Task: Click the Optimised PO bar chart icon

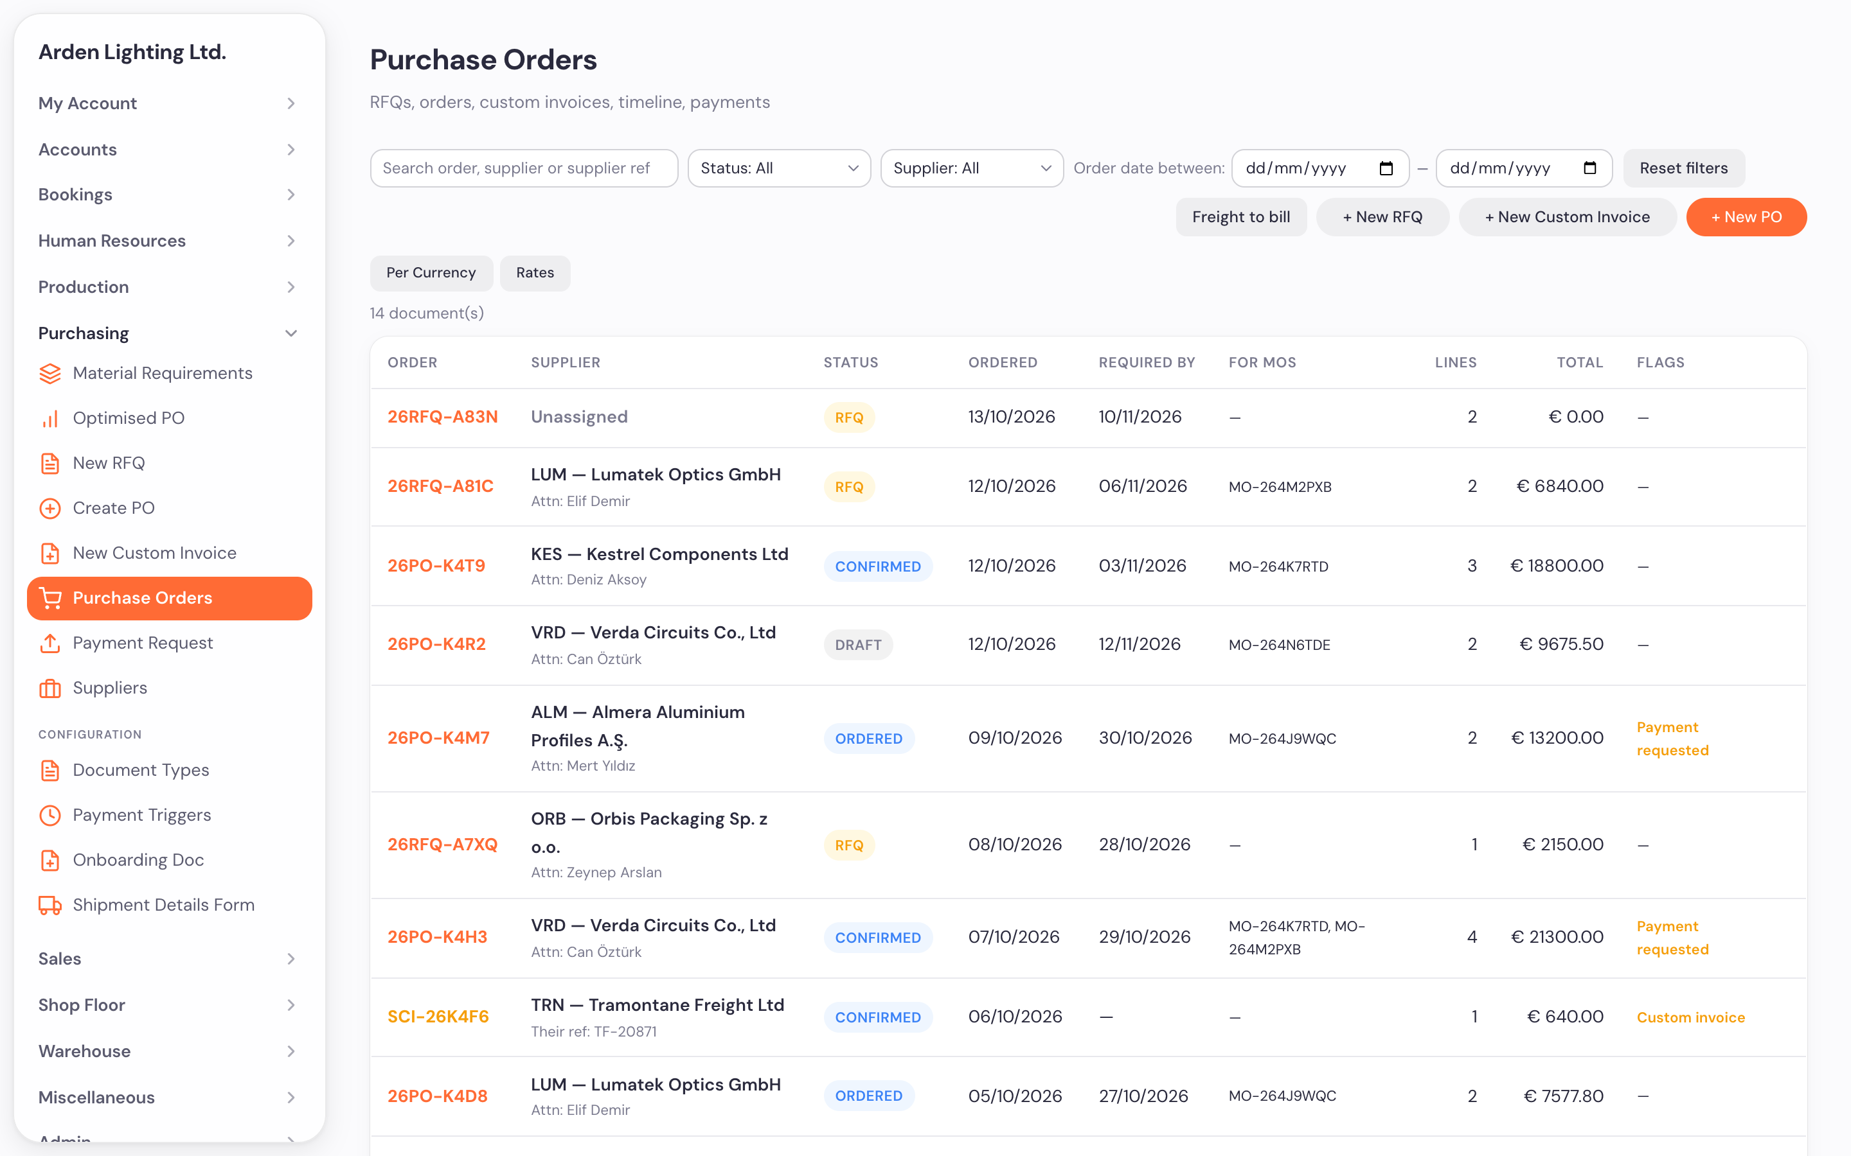Action: (49, 418)
